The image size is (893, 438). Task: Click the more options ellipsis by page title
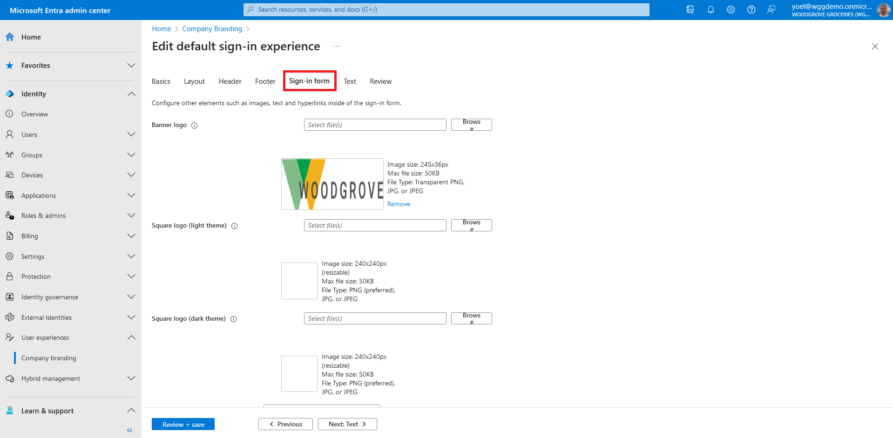(x=336, y=47)
